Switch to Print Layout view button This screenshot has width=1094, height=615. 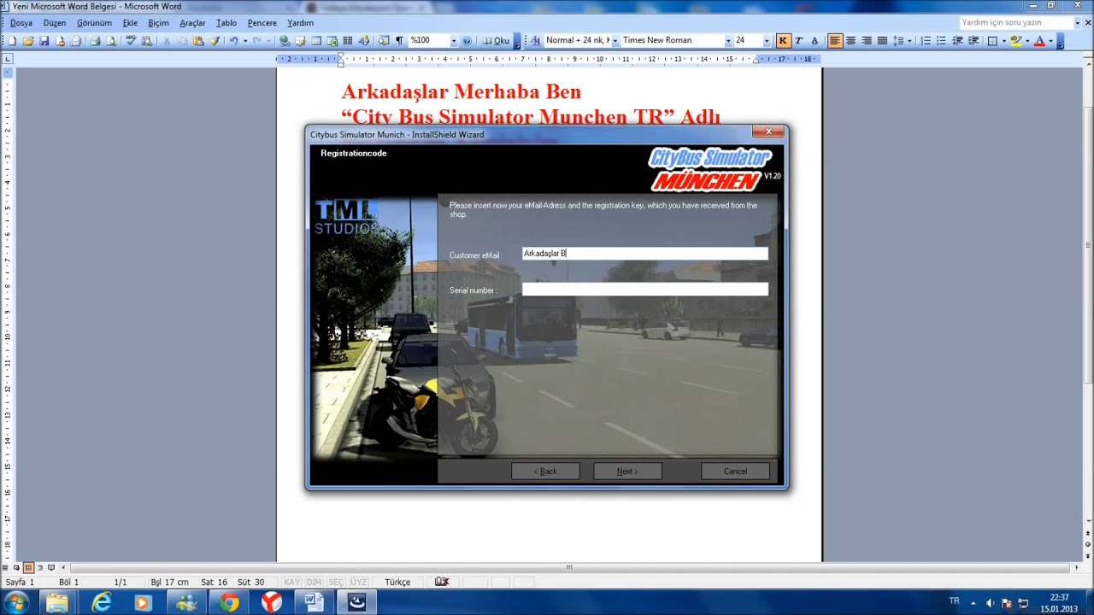point(28,567)
